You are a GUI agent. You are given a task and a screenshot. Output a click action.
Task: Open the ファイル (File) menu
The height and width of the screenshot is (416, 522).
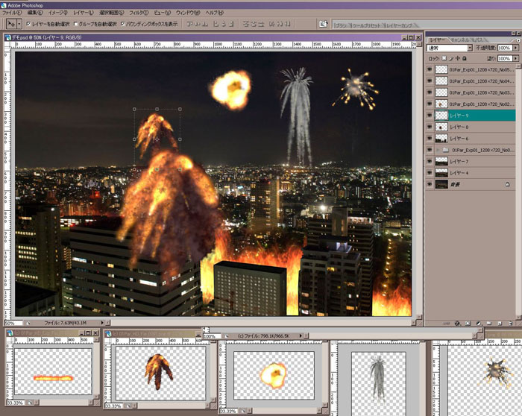coord(12,13)
